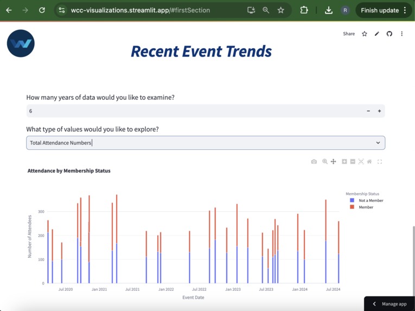The height and width of the screenshot is (311, 415).
Task: Open the Streamlit app three-dot menu
Action: 402,34
